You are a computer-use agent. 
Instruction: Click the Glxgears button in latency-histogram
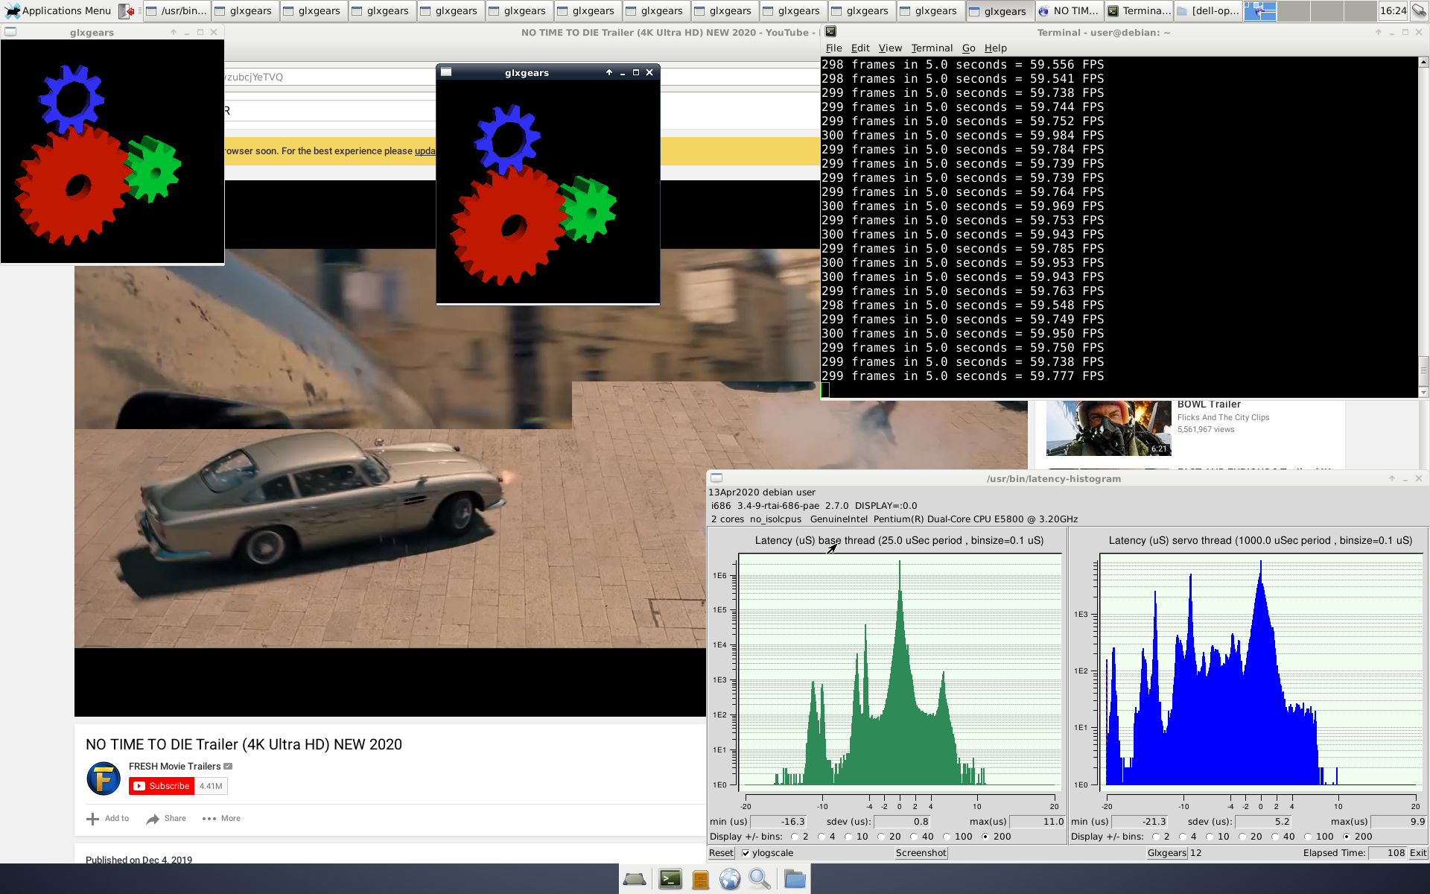tap(1167, 853)
